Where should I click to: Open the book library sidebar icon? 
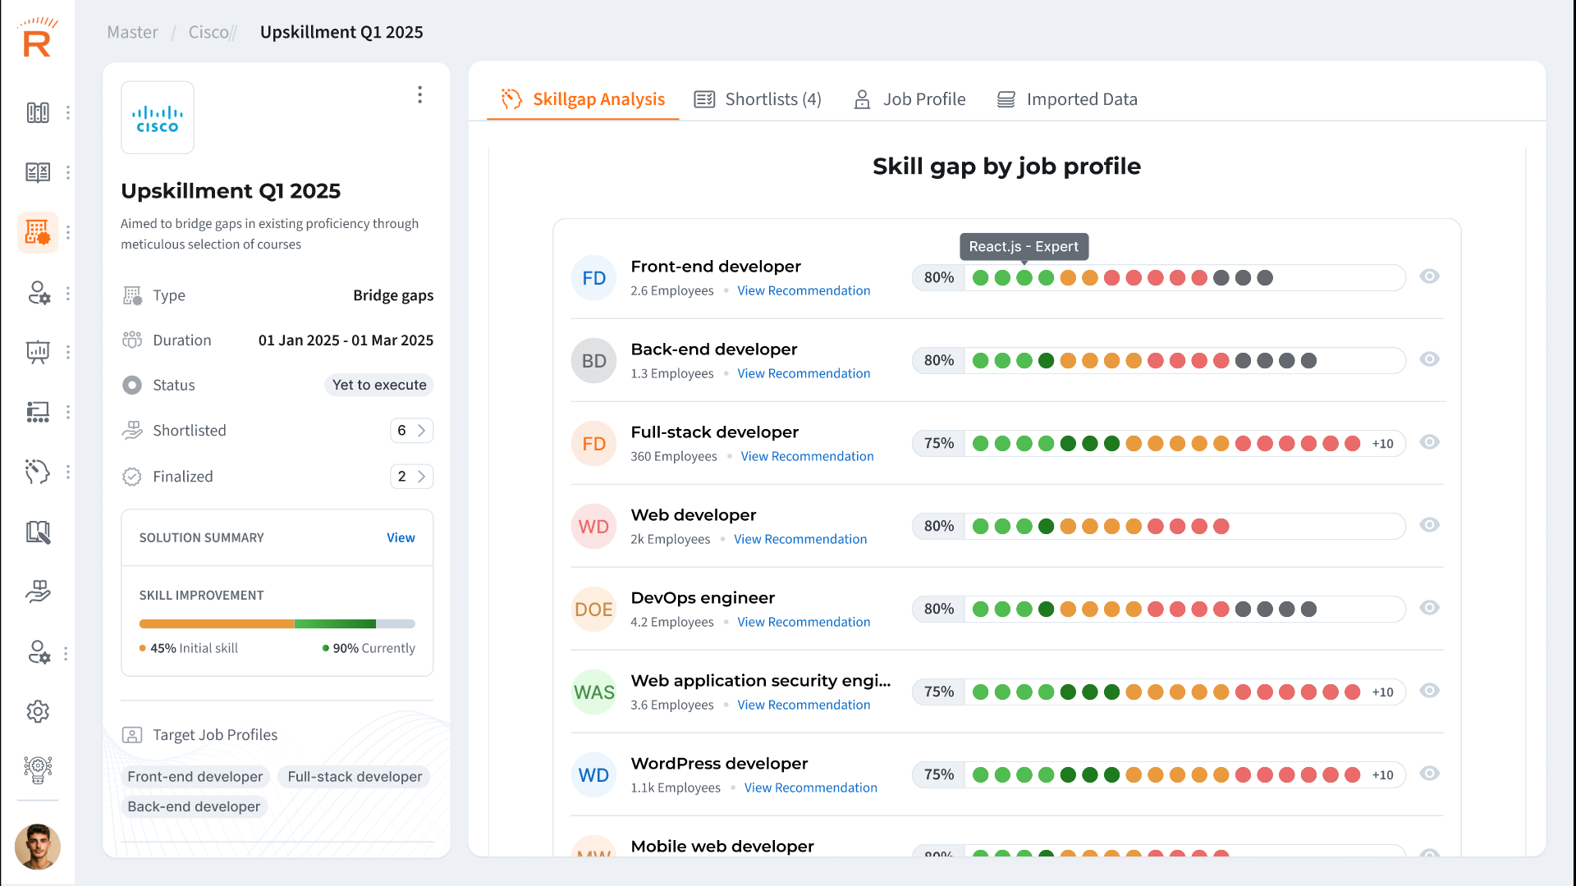click(38, 532)
